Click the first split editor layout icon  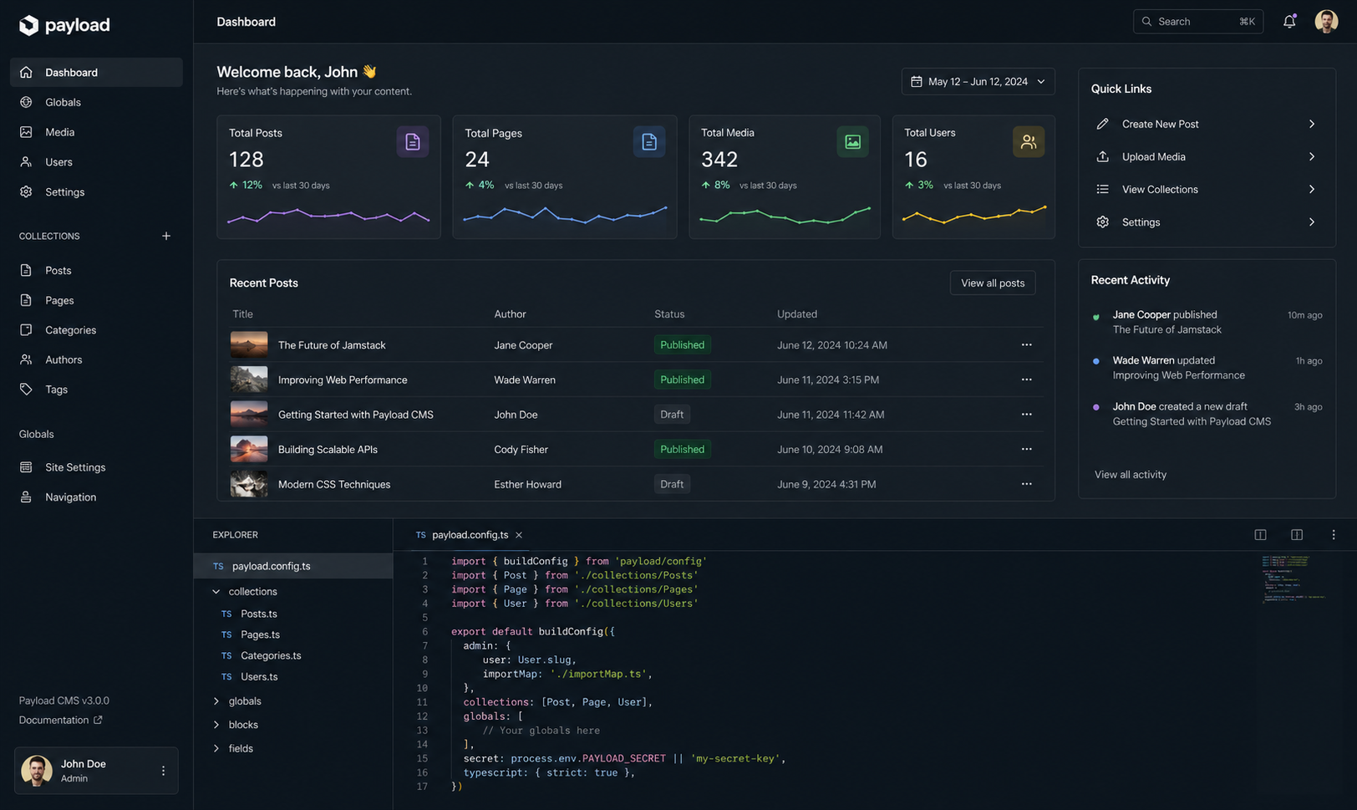tap(1260, 535)
